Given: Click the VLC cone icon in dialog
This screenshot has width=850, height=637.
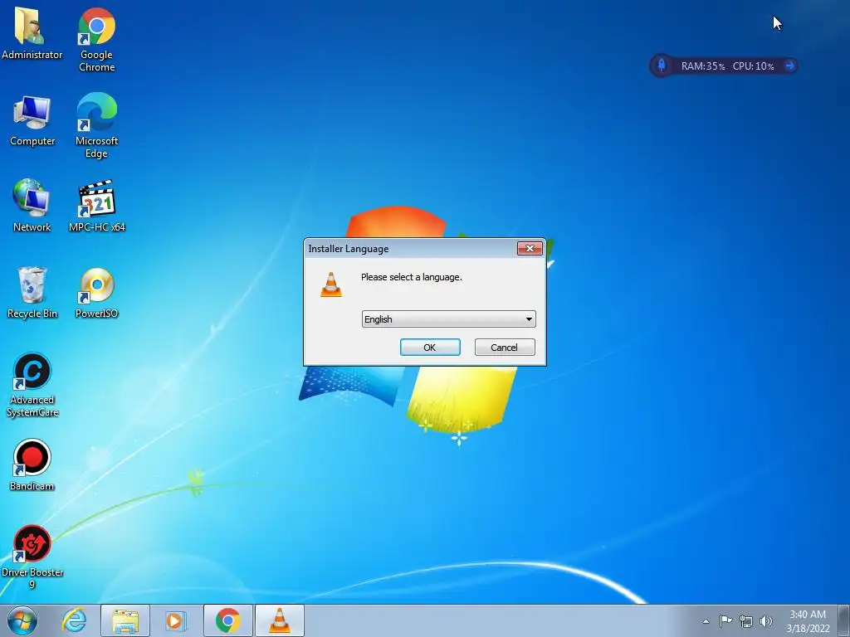Looking at the screenshot, I should [x=330, y=284].
